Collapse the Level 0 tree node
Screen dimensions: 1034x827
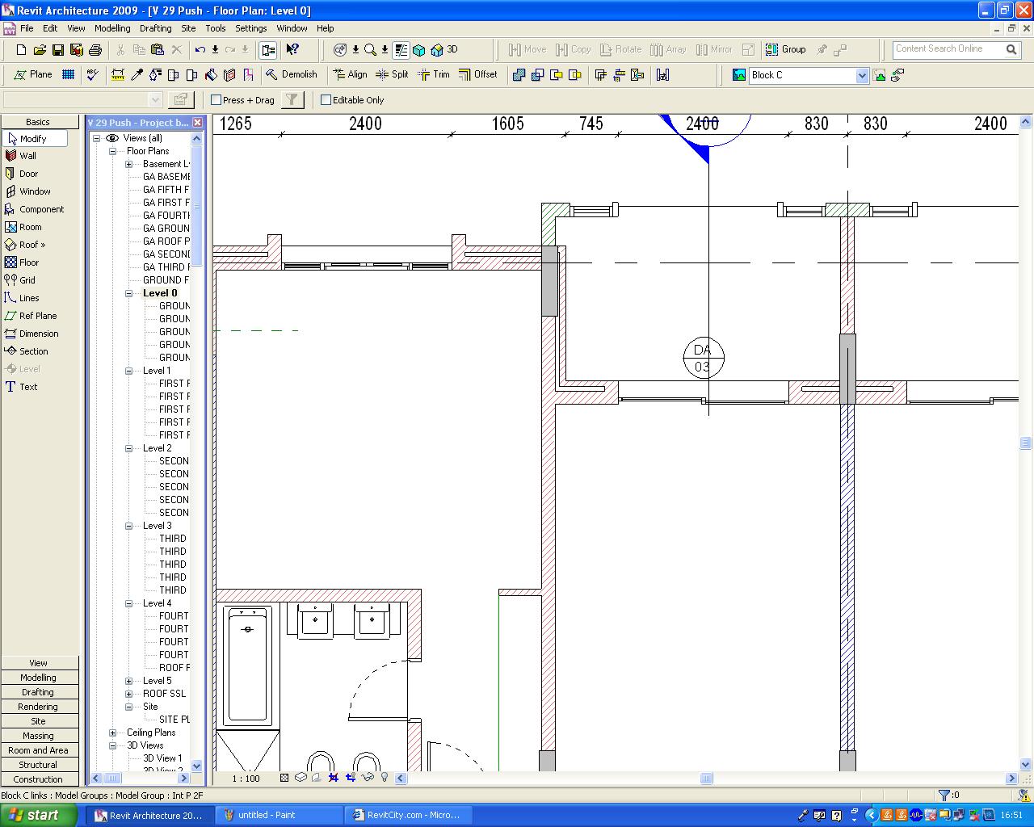tap(128, 293)
